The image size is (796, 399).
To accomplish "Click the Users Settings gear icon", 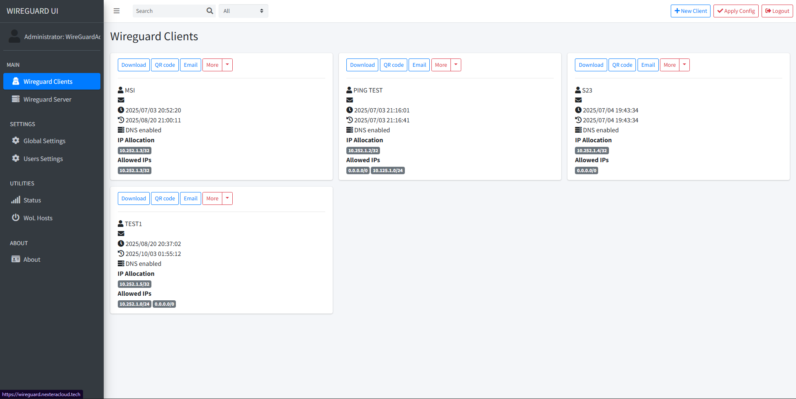I will click(x=16, y=158).
